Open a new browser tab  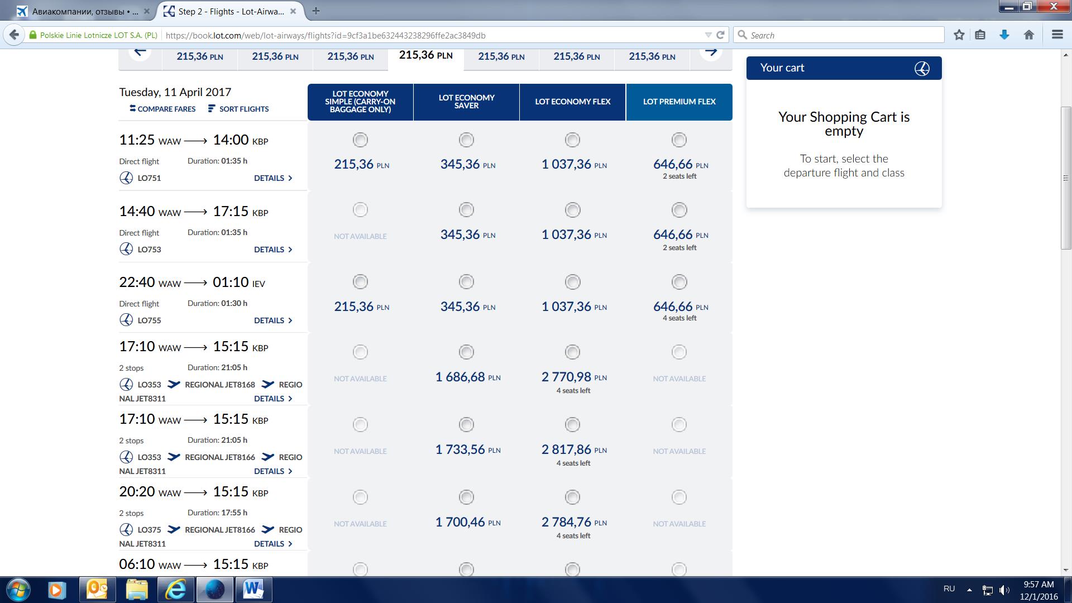click(315, 11)
